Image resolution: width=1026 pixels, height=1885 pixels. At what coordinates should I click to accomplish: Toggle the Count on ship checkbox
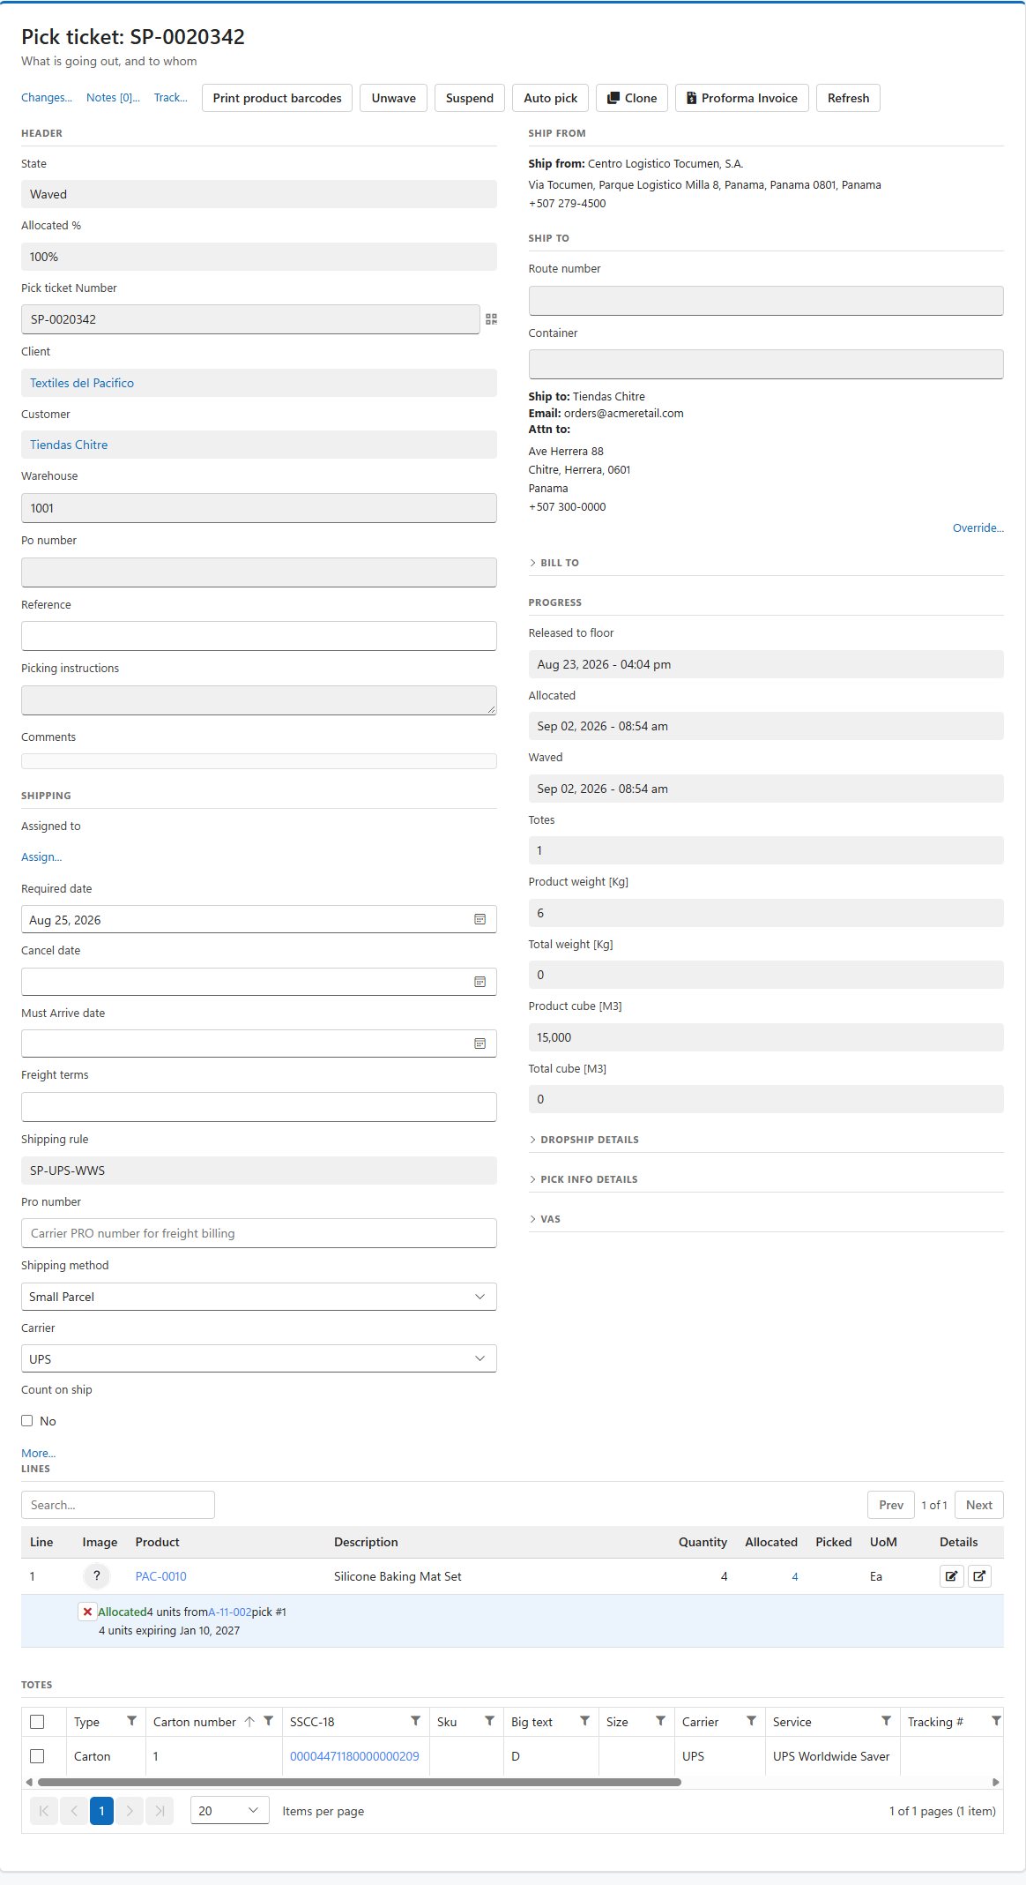pos(27,1421)
